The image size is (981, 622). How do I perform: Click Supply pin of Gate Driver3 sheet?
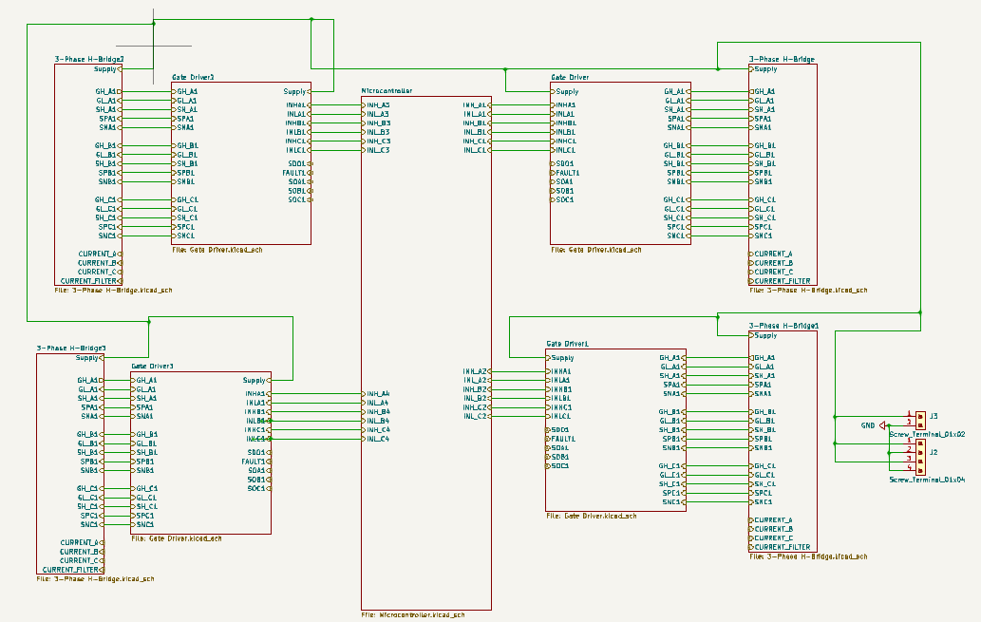pyautogui.click(x=257, y=380)
